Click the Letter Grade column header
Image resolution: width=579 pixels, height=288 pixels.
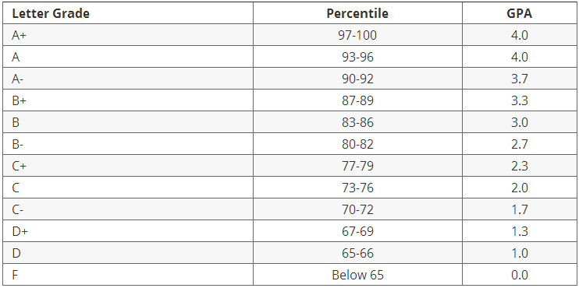(128, 13)
